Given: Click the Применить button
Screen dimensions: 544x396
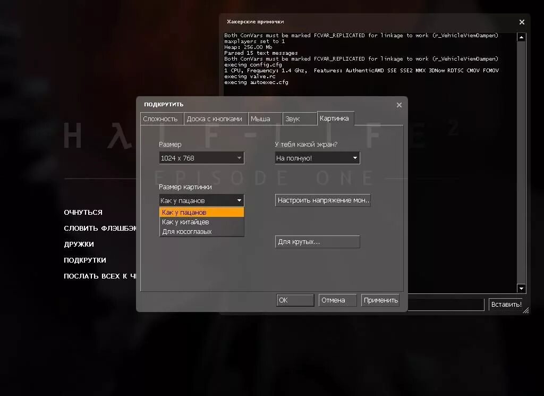Looking at the screenshot, I should pyautogui.click(x=380, y=300).
